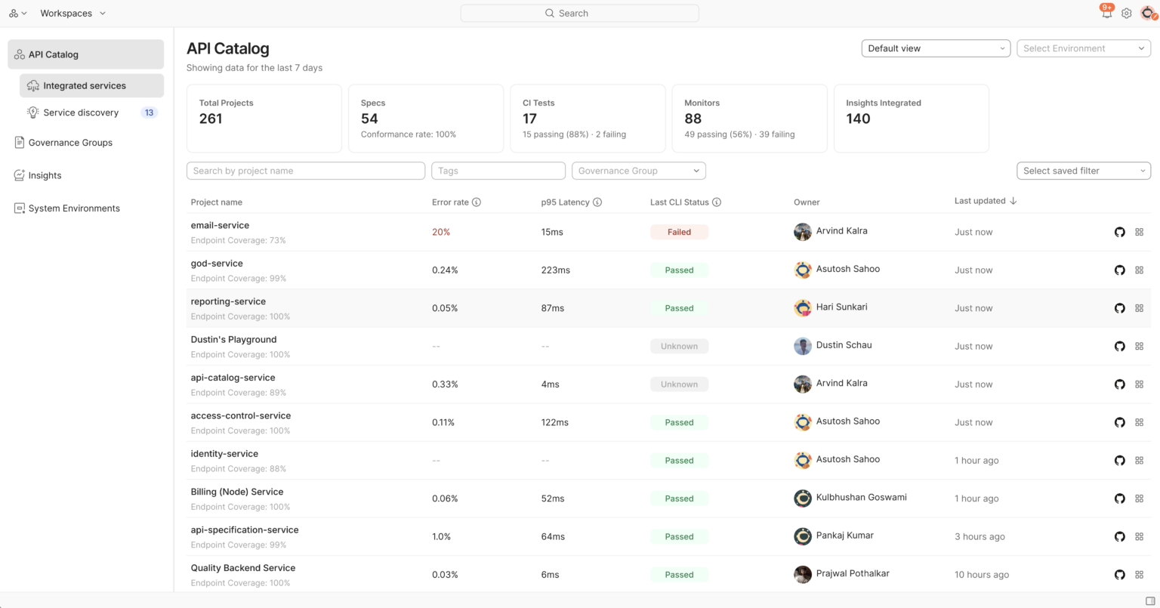
Task: Click p95 Latency info icon
Action: pyautogui.click(x=597, y=202)
